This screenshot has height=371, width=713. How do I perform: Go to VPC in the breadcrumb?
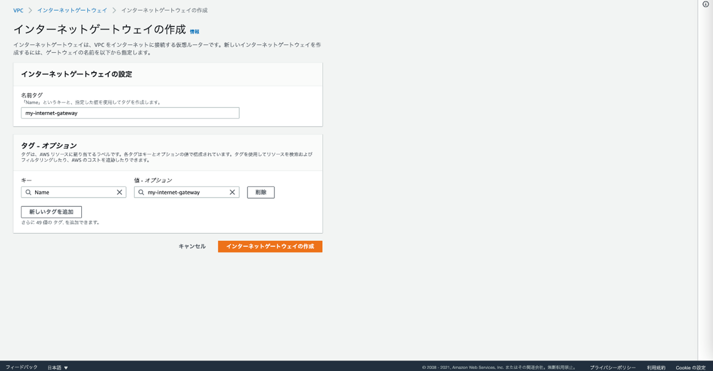point(18,10)
